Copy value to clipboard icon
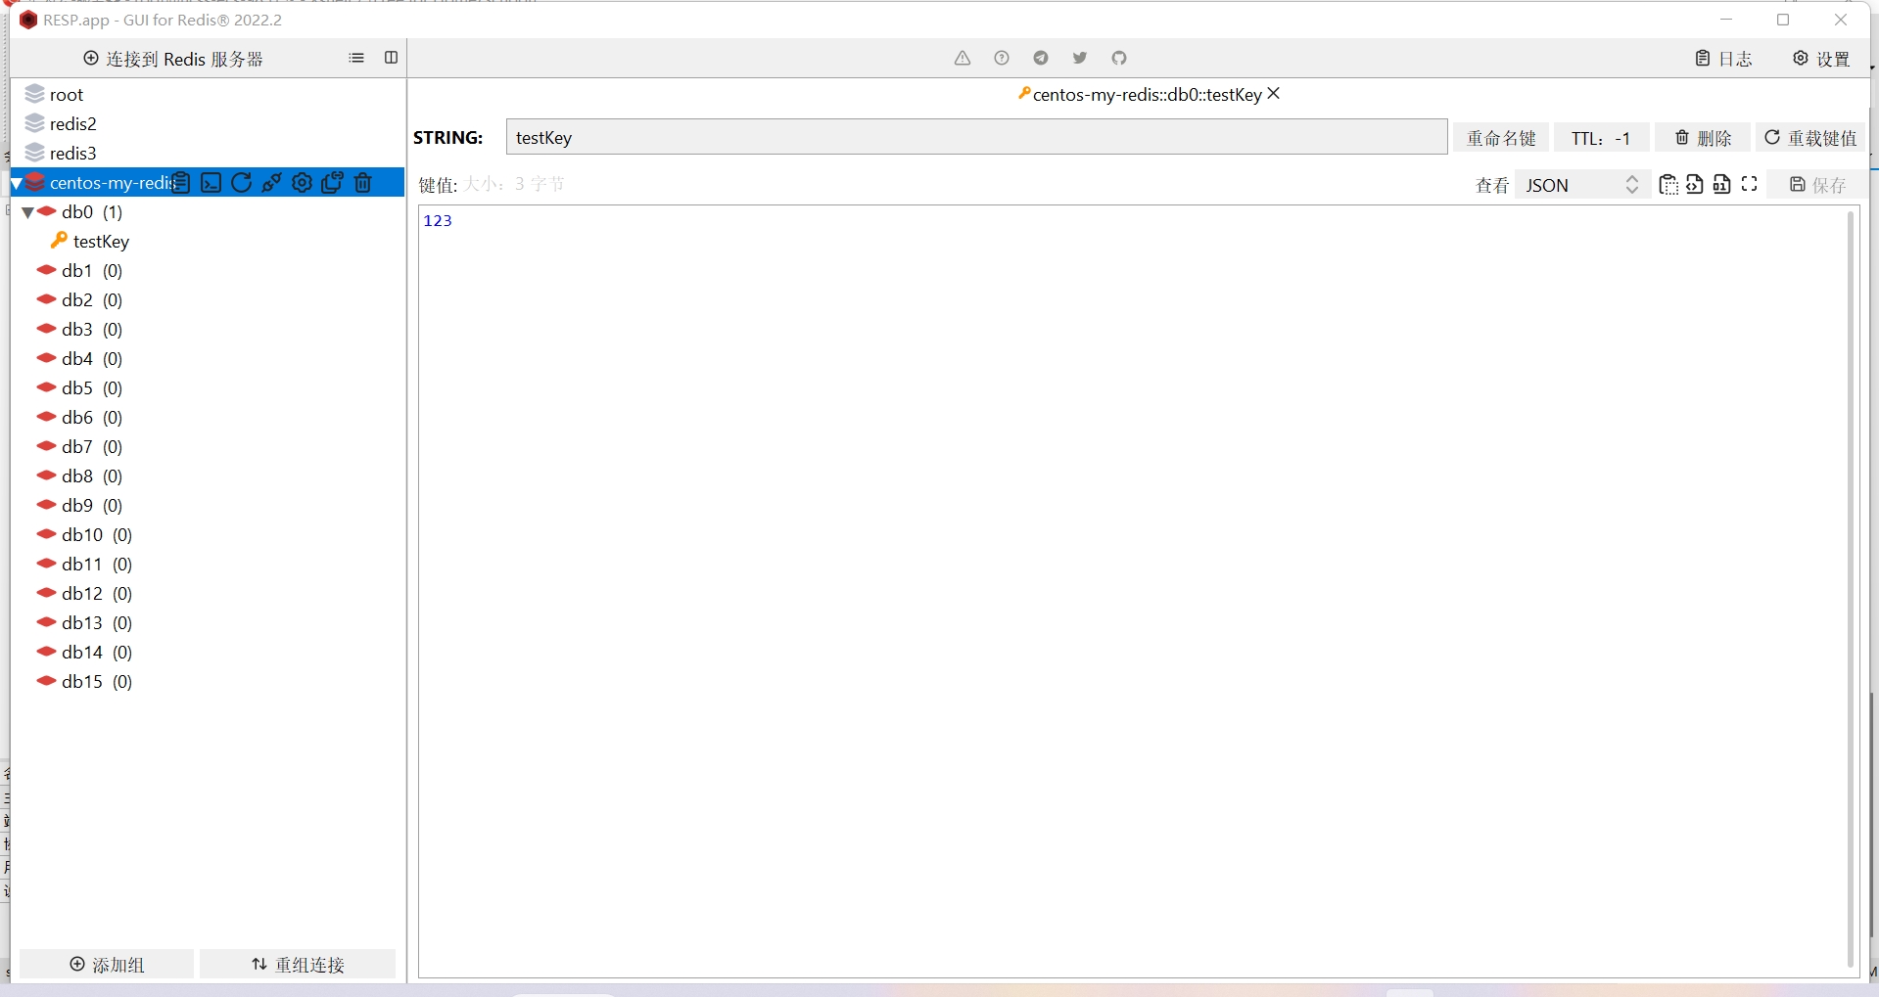1879x997 pixels. click(x=1668, y=184)
